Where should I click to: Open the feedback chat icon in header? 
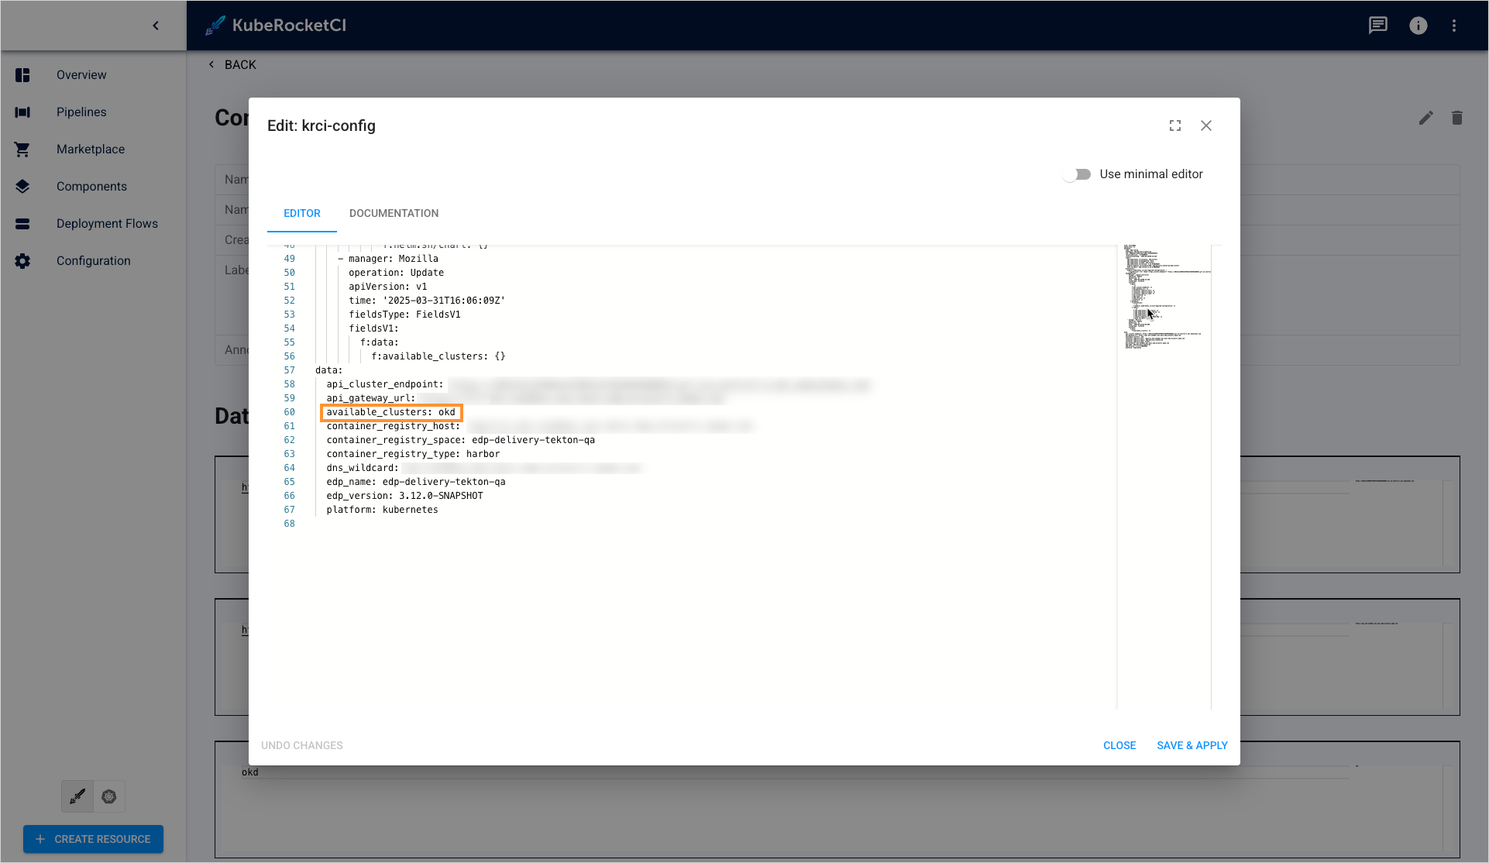tap(1377, 25)
